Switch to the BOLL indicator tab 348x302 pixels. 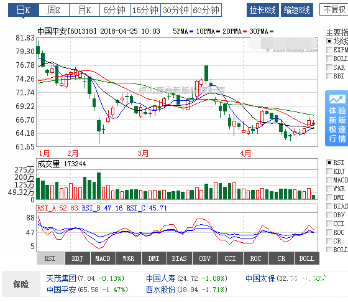point(307,258)
